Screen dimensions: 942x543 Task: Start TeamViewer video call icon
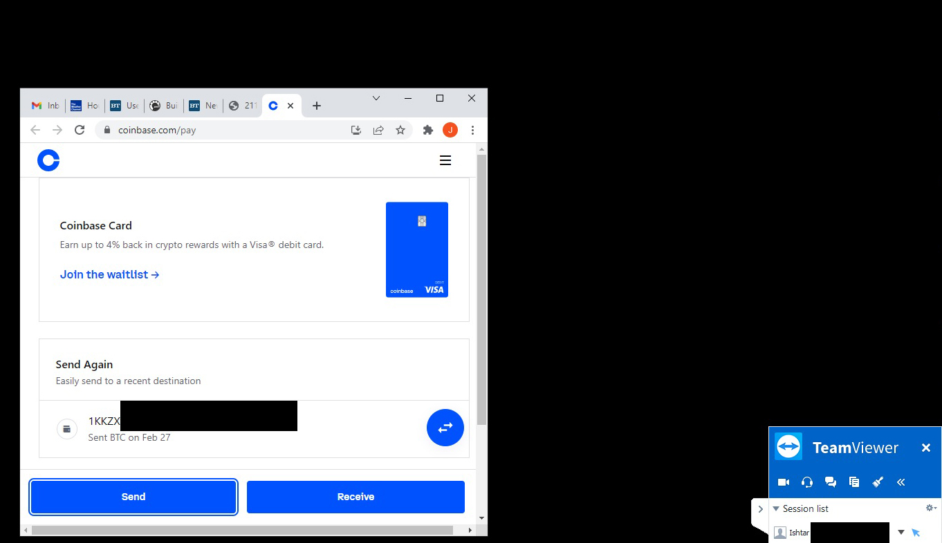tap(784, 482)
